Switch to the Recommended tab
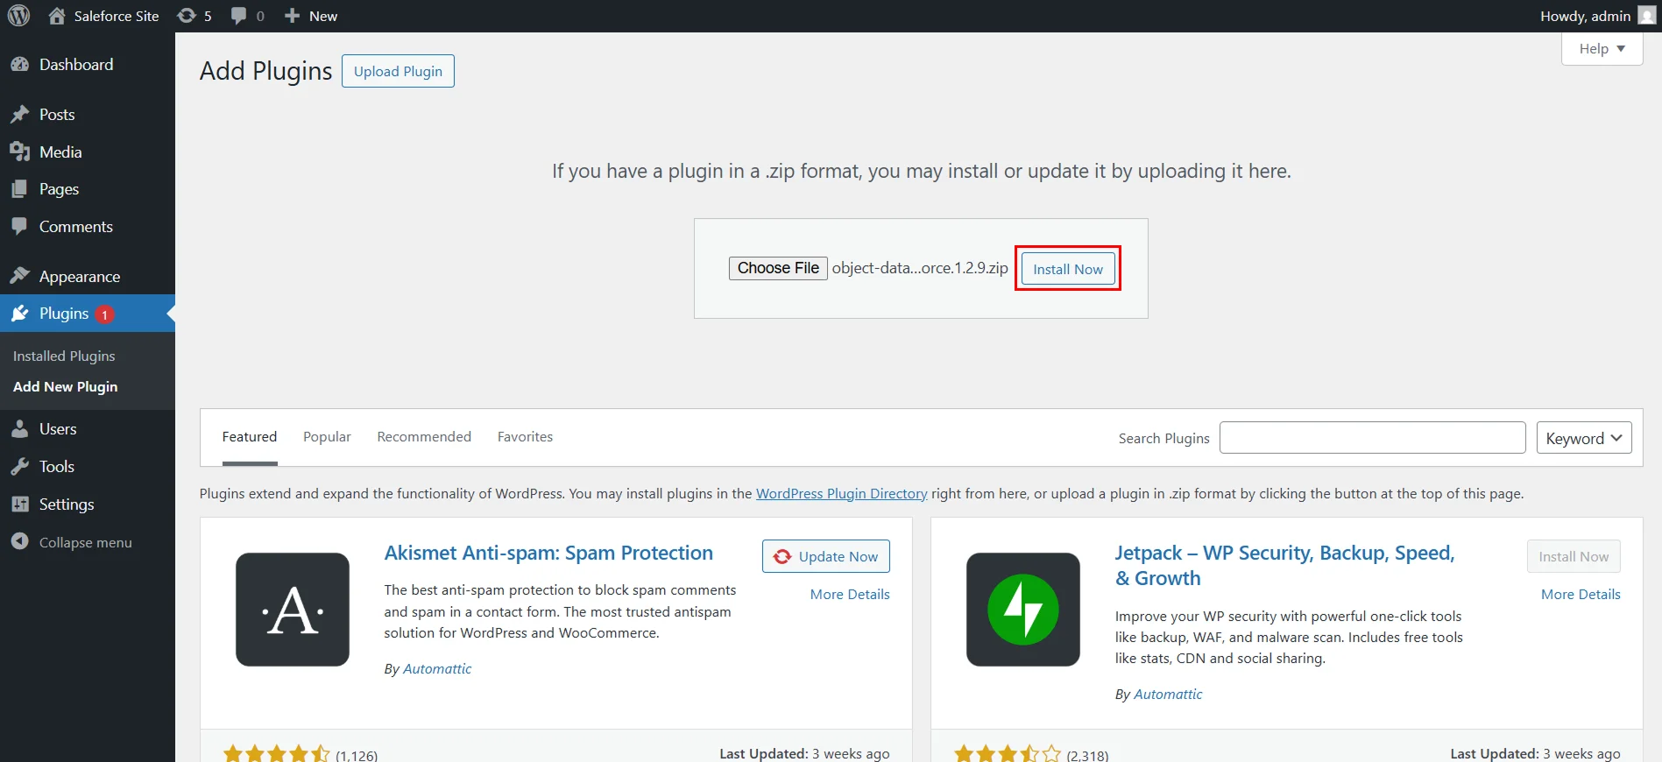 (x=424, y=437)
